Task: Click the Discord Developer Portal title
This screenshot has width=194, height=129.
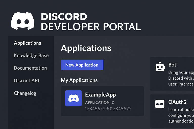Action: pyautogui.click(x=91, y=22)
